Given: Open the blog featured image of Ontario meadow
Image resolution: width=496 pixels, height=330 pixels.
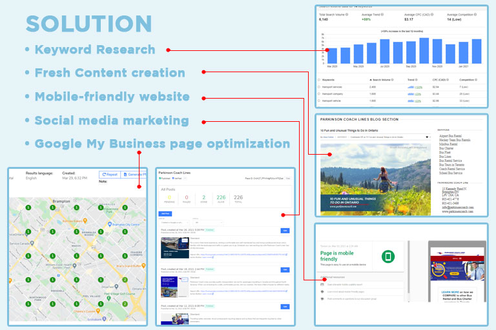Looking at the screenshot, I should click(x=375, y=180).
